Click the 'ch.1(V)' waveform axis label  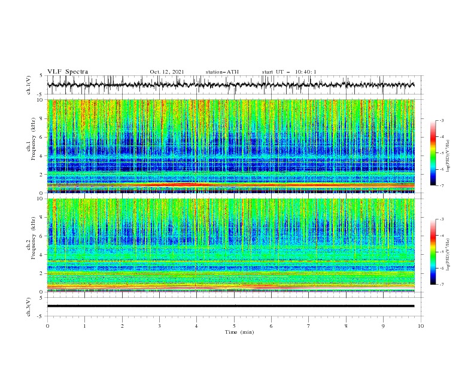tap(29, 85)
